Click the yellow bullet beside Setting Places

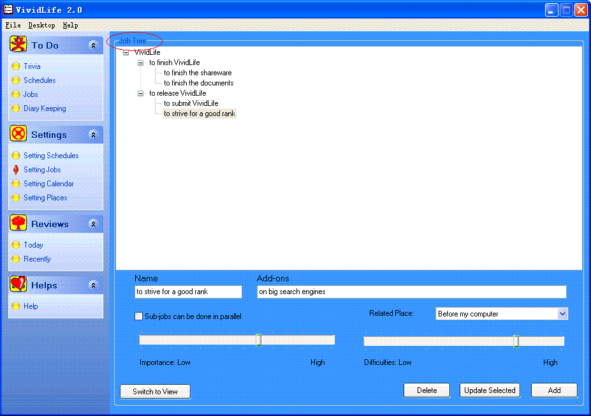(x=16, y=198)
